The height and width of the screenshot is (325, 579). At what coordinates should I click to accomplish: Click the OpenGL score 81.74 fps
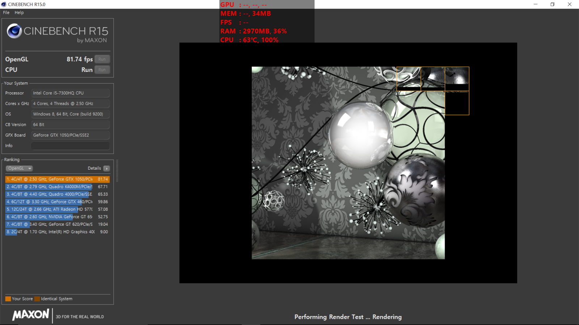[80, 59]
